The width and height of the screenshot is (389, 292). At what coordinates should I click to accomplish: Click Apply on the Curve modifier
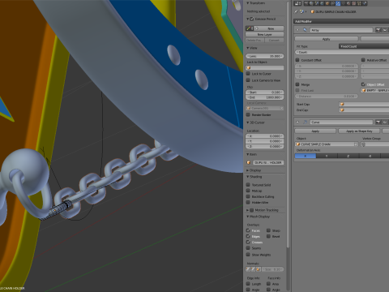click(x=315, y=131)
